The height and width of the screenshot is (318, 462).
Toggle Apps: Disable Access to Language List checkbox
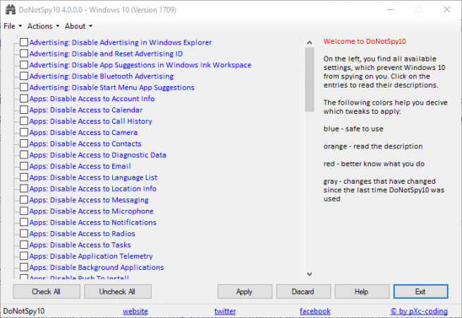click(24, 177)
